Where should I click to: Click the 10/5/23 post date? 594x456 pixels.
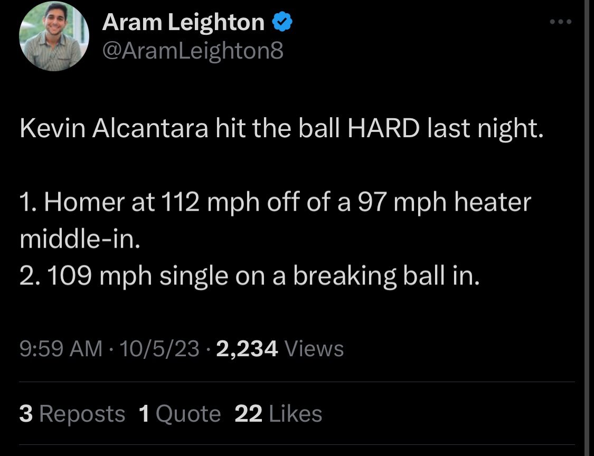pyautogui.click(x=160, y=348)
